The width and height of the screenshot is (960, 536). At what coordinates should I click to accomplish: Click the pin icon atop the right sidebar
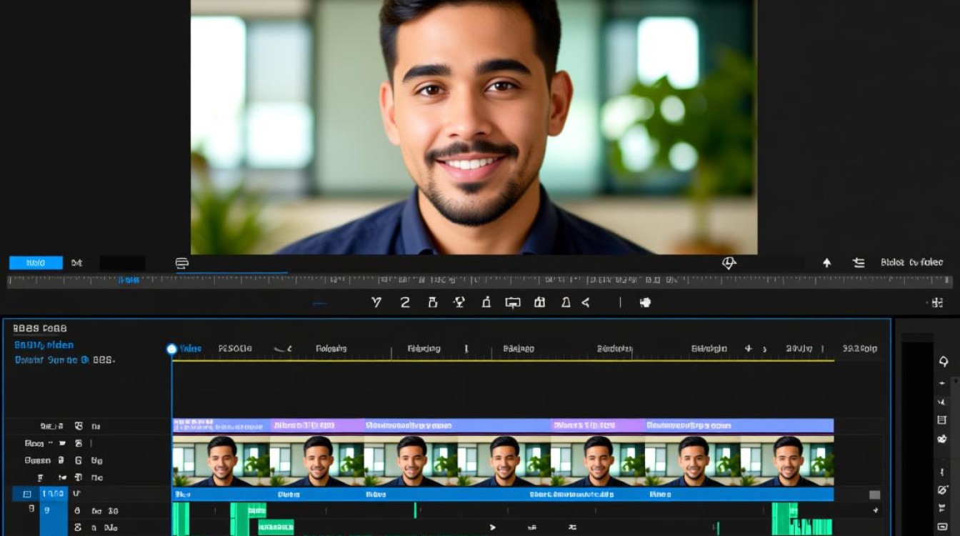pyautogui.click(x=944, y=362)
